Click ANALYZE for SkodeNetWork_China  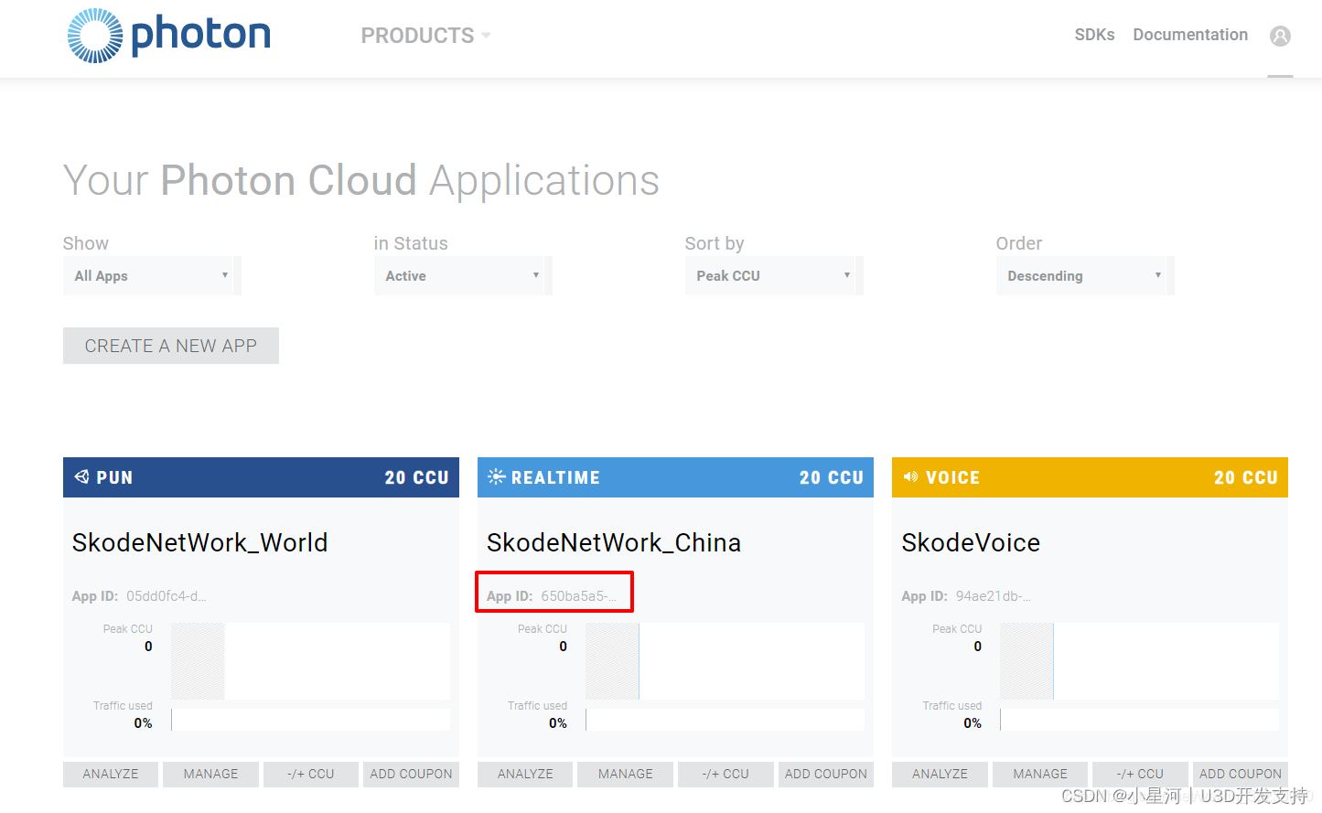525,774
